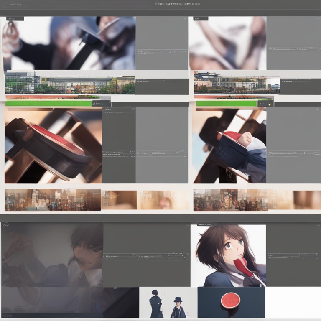Click the left green progress bar

tap(49, 103)
